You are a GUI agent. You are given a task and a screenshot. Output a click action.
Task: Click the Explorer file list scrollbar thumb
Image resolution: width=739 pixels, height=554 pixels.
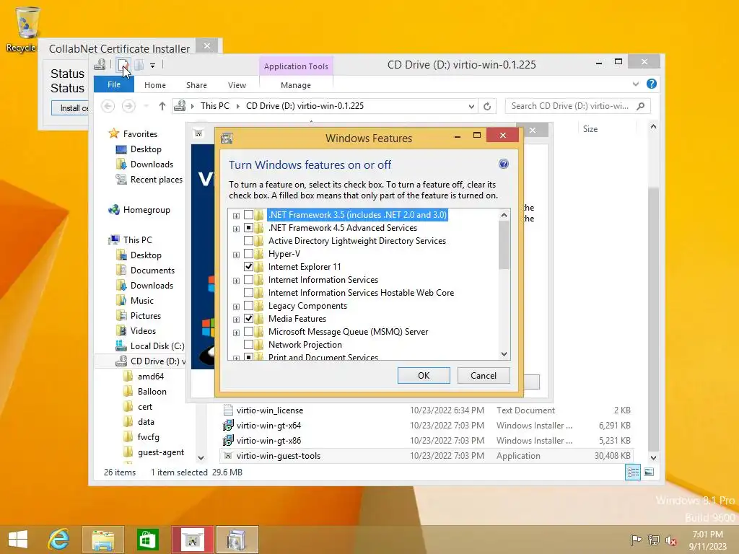point(653,318)
